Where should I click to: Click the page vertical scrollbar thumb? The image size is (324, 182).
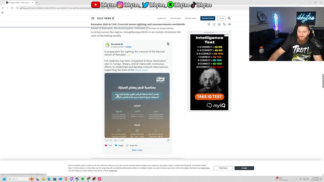(323, 81)
